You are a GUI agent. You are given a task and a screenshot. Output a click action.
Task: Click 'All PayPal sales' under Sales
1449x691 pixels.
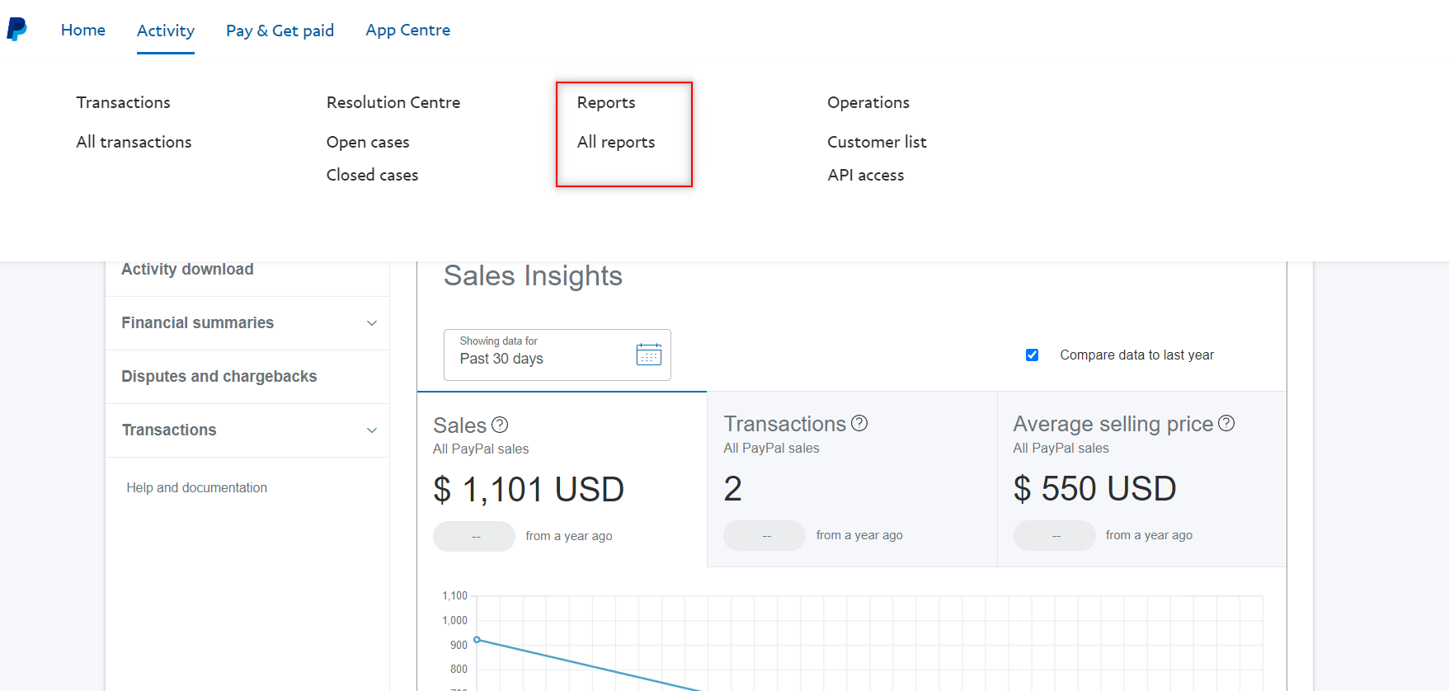[481, 449]
